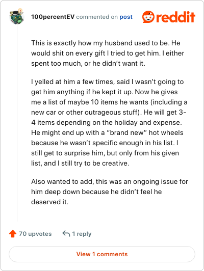Image resolution: width=204 pixels, height=271 pixels.
Task: Click the "70 upvotes" count
Action: (x=35, y=234)
